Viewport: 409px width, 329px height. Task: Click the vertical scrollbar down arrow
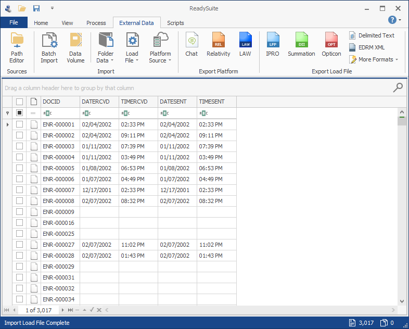point(402,301)
